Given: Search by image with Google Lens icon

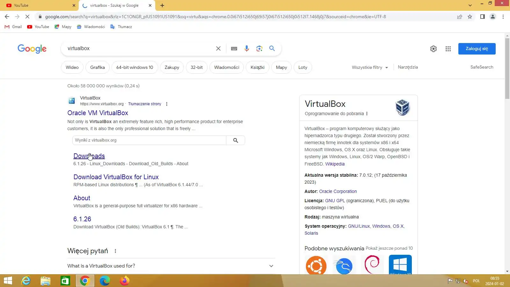Looking at the screenshot, I should (259, 48).
